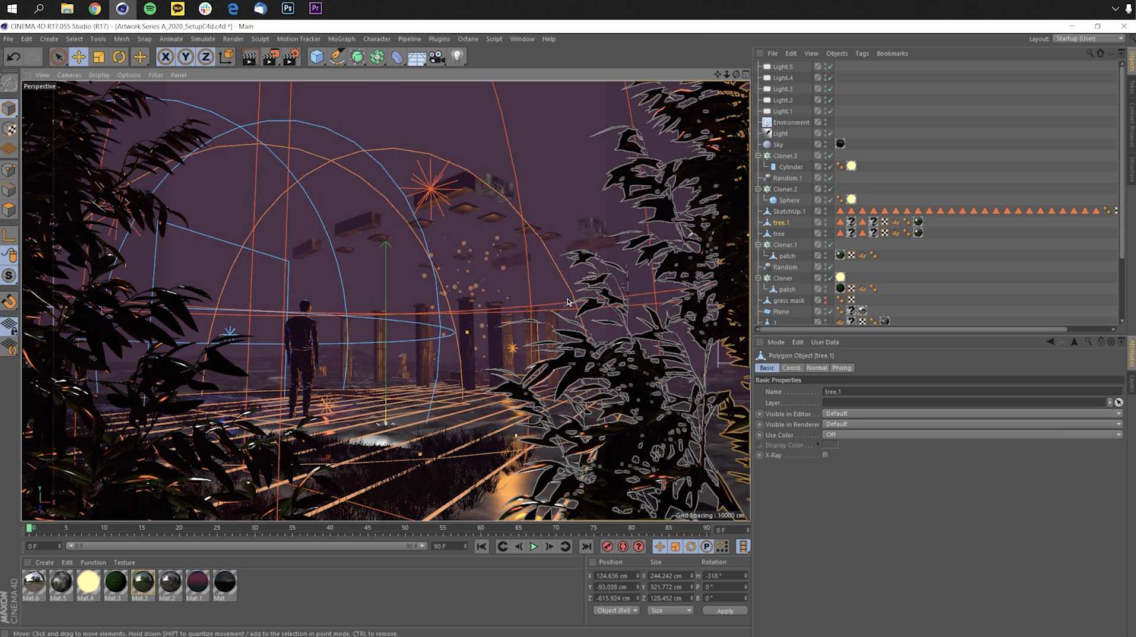Click the Cube primitive icon in the toolbar
Viewport: 1136px width, 637px height.
point(317,56)
